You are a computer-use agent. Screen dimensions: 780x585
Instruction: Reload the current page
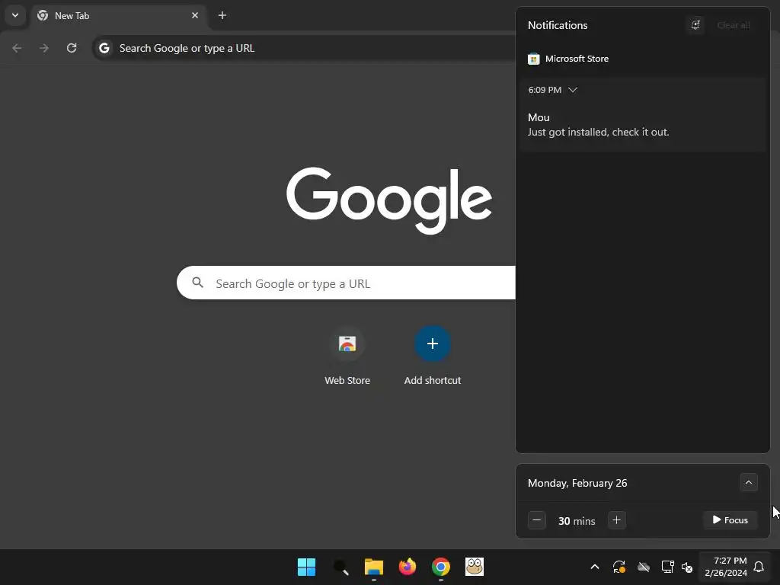[x=72, y=48]
